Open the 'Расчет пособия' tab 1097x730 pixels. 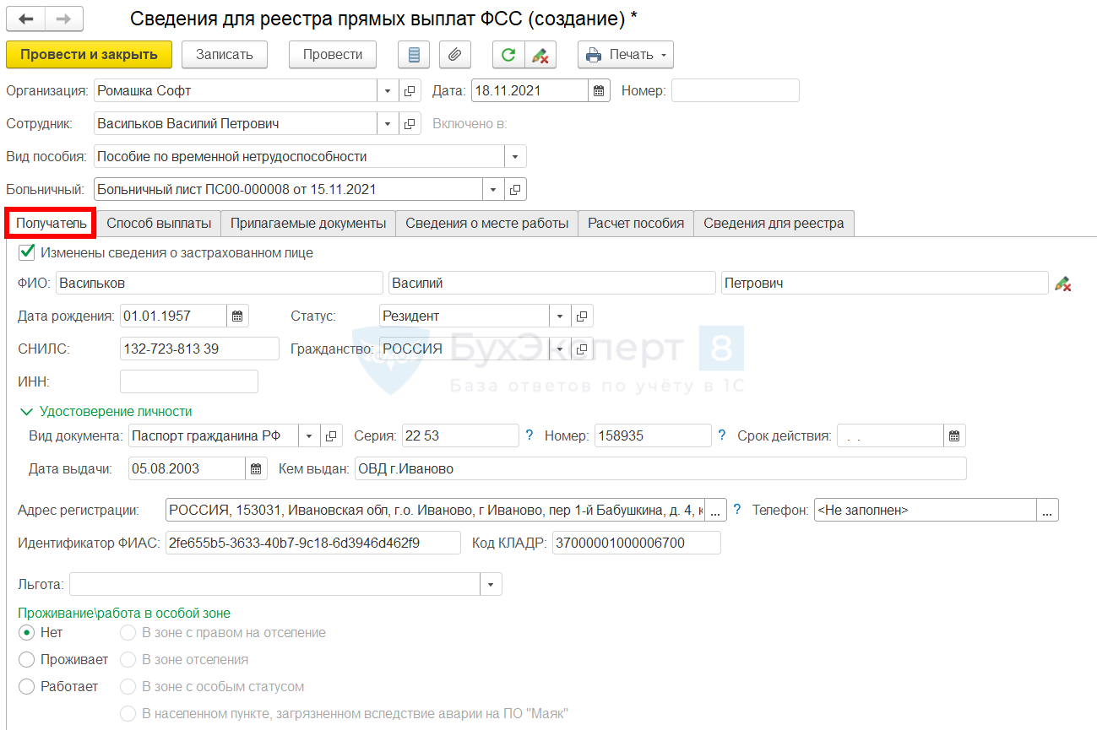(636, 224)
